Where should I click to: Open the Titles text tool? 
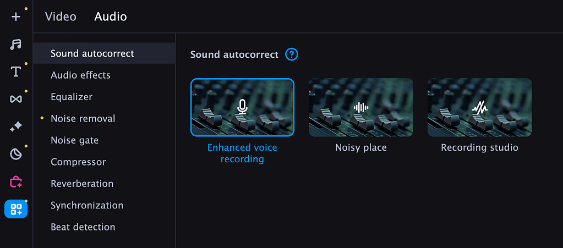(16, 71)
